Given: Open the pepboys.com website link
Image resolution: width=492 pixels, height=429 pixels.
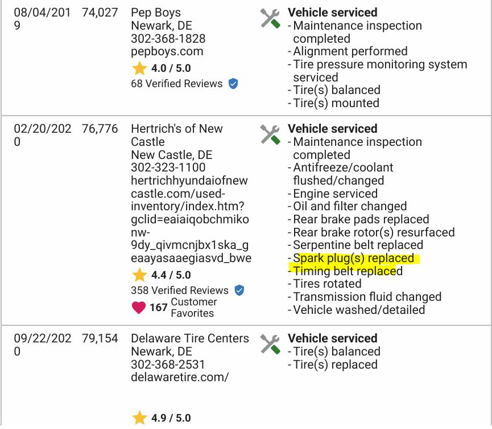Looking at the screenshot, I should pos(167,52).
